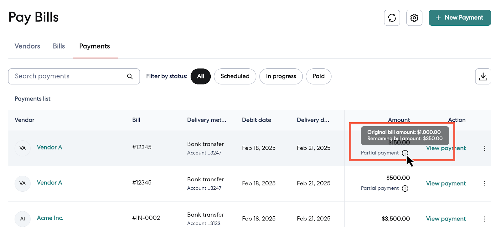Click info icon on first partial payment row
Viewport: 501px width, 227px height.
click(405, 153)
